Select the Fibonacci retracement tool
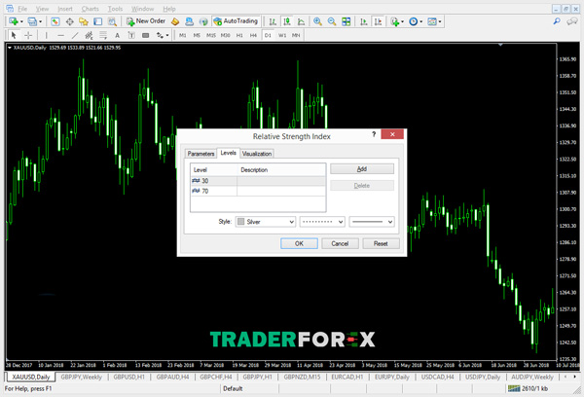The image size is (584, 397). tap(103, 35)
